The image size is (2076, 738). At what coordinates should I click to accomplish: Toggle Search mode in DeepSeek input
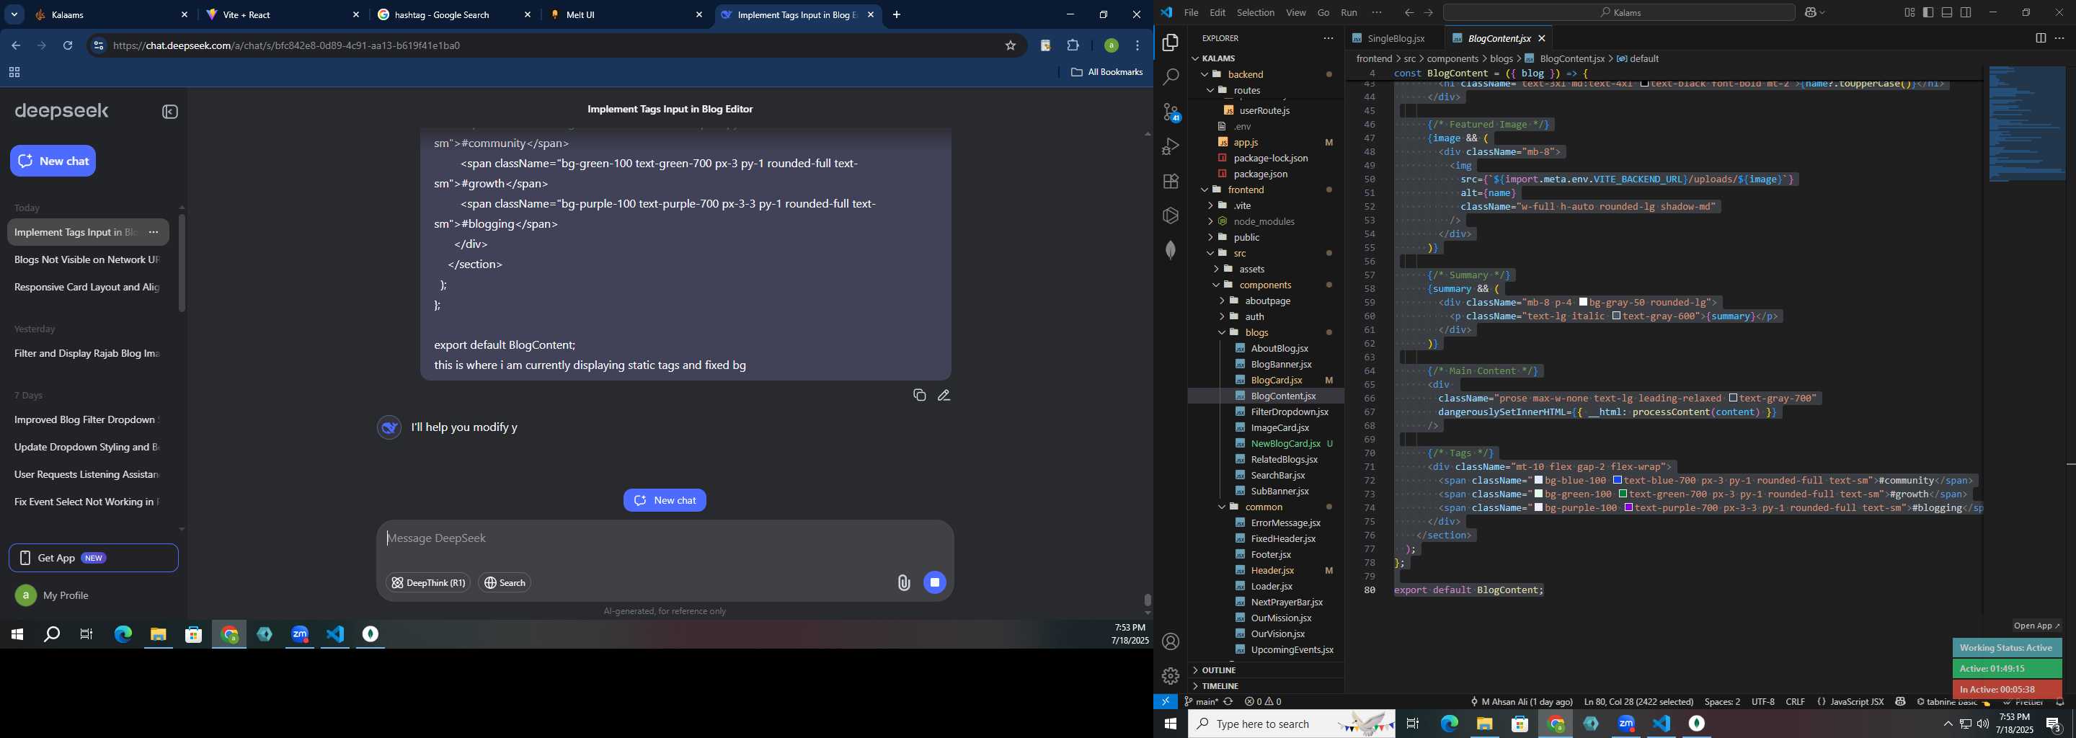[505, 582]
